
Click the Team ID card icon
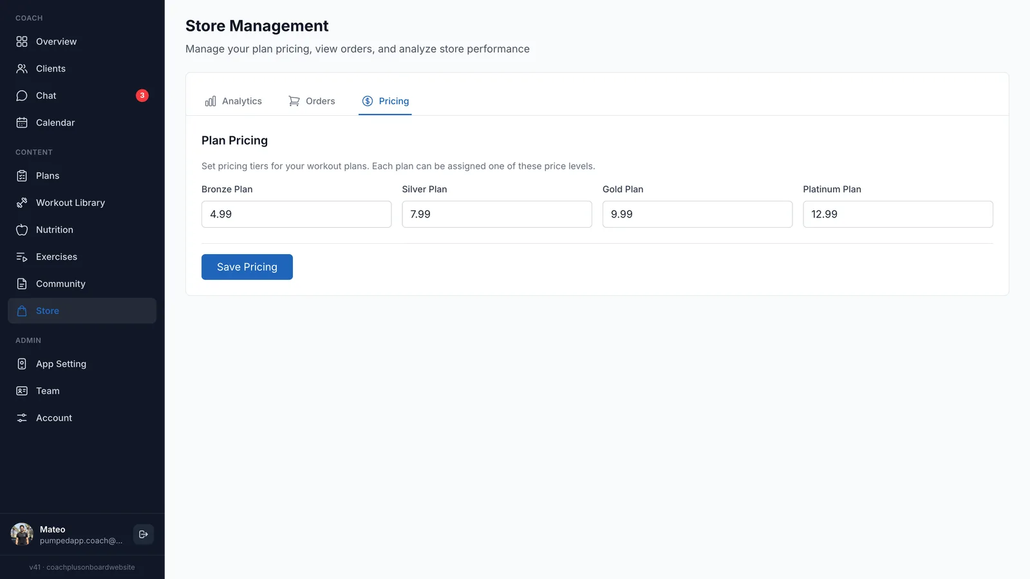tap(22, 391)
